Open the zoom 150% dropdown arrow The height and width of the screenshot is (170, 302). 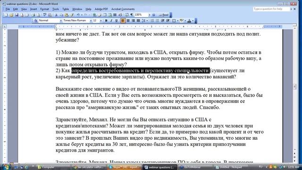pyautogui.click(x=149, y=15)
